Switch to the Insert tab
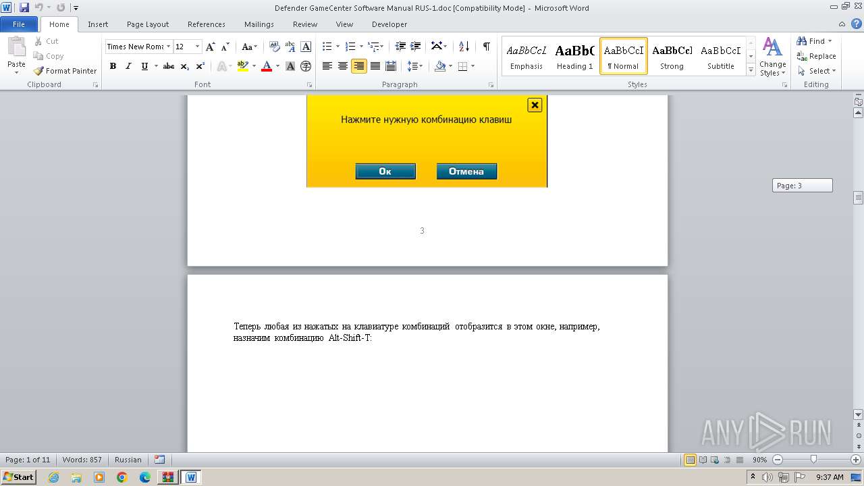The height and width of the screenshot is (486, 864). [x=98, y=24]
